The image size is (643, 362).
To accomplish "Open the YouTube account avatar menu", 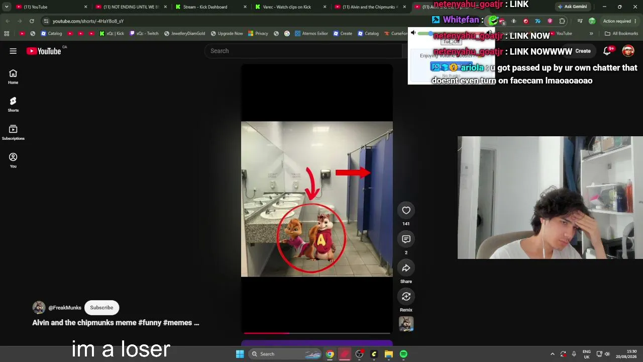I will [x=628, y=51].
